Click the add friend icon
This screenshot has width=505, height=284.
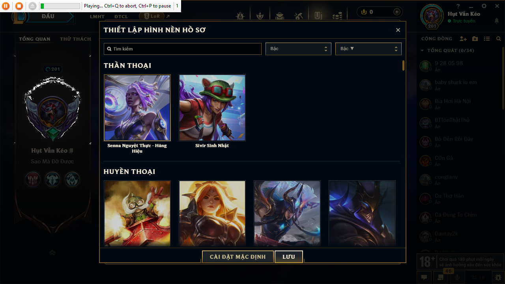[x=463, y=39]
